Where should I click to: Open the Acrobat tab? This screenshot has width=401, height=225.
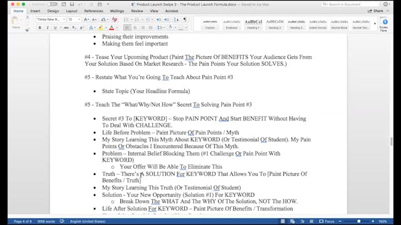(172, 11)
